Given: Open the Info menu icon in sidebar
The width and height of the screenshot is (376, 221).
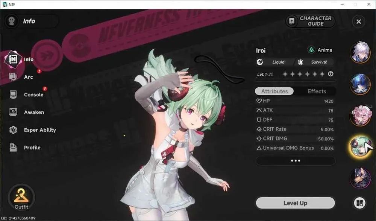Looking at the screenshot, I should (x=13, y=59).
